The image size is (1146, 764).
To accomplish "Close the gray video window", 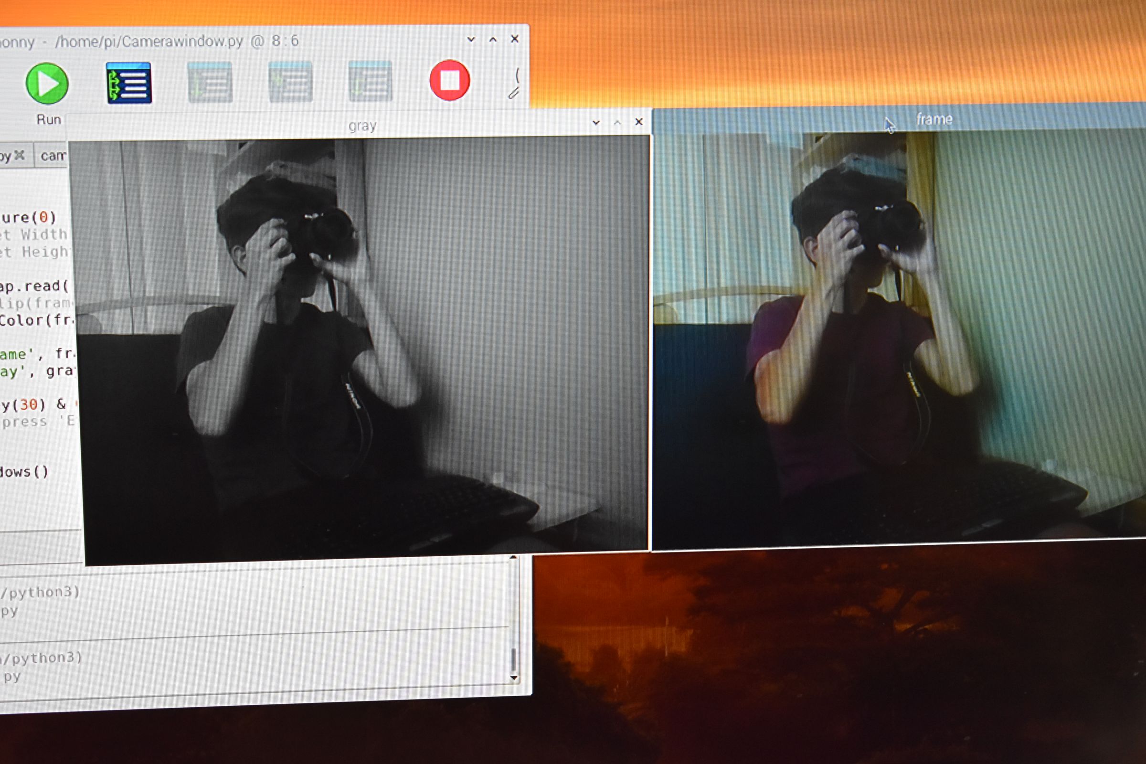I will coord(638,122).
